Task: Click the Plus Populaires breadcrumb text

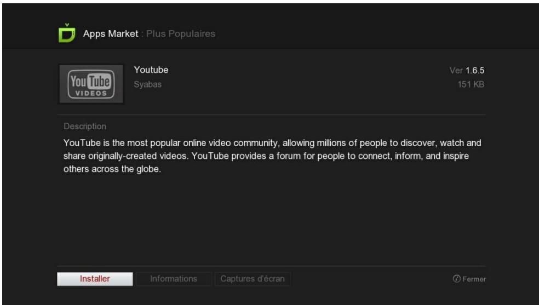Action: (x=181, y=33)
